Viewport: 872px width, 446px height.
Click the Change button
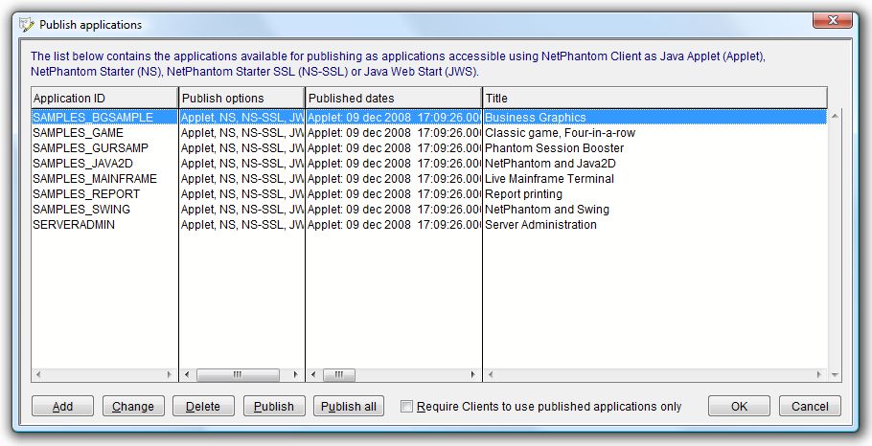coord(133,406)
